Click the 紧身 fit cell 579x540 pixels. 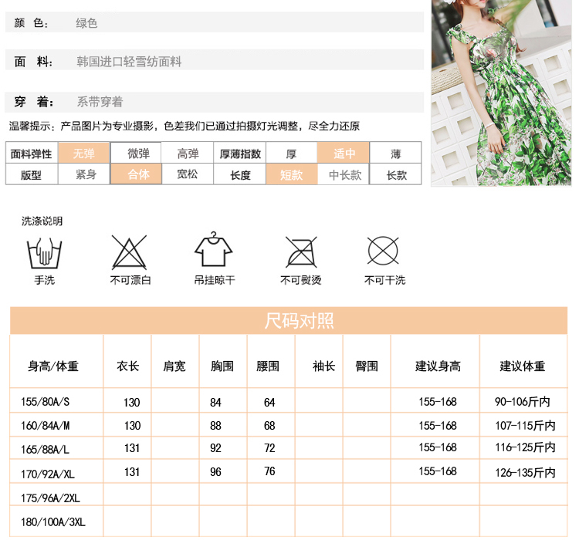tap(84, 174)
